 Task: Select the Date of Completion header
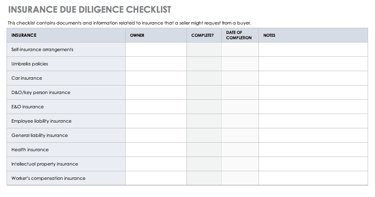point(239,35)
